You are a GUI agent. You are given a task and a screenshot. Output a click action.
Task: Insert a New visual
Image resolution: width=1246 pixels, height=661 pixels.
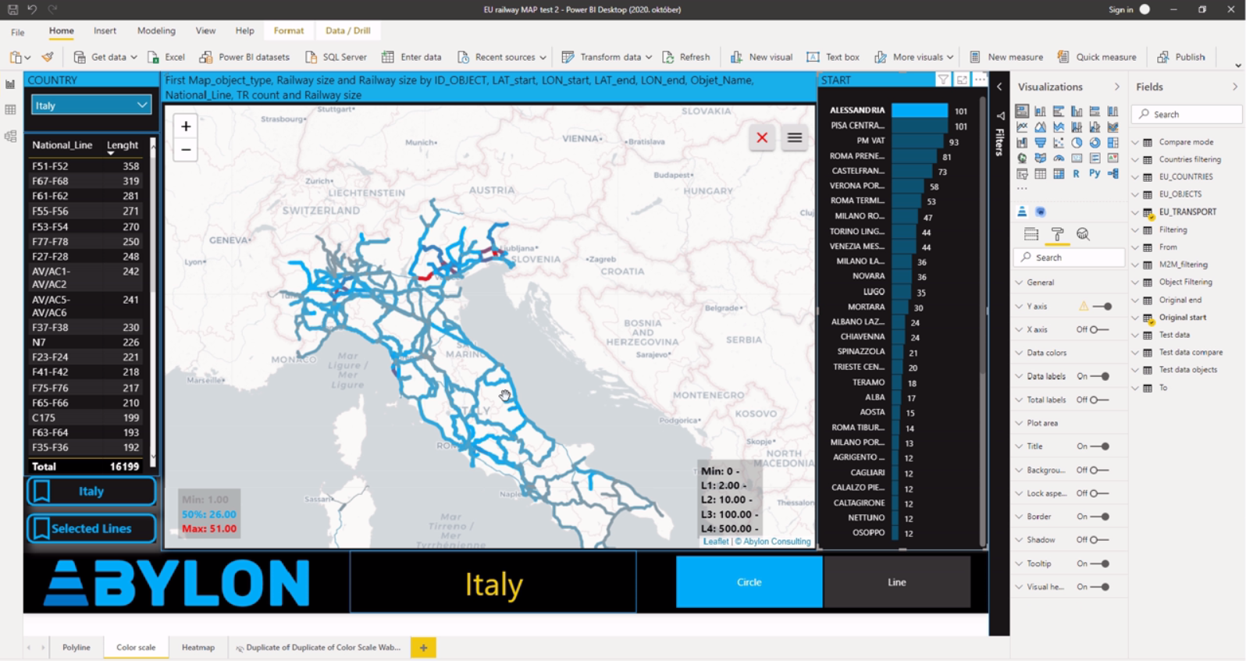click(761, 57)
